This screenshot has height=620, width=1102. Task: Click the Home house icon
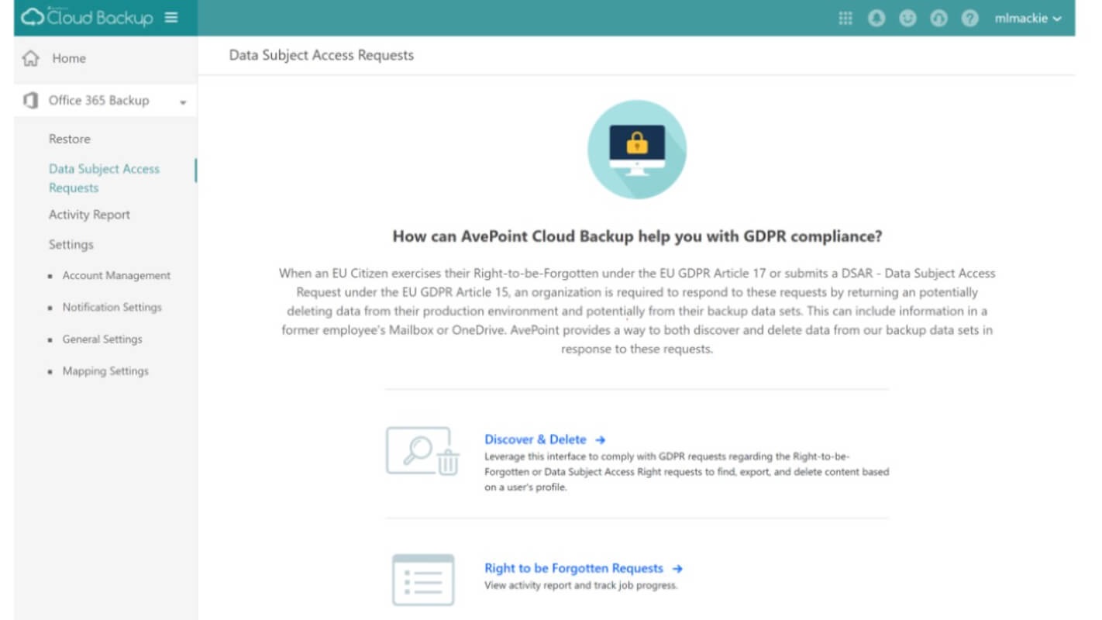pos(30,58)
